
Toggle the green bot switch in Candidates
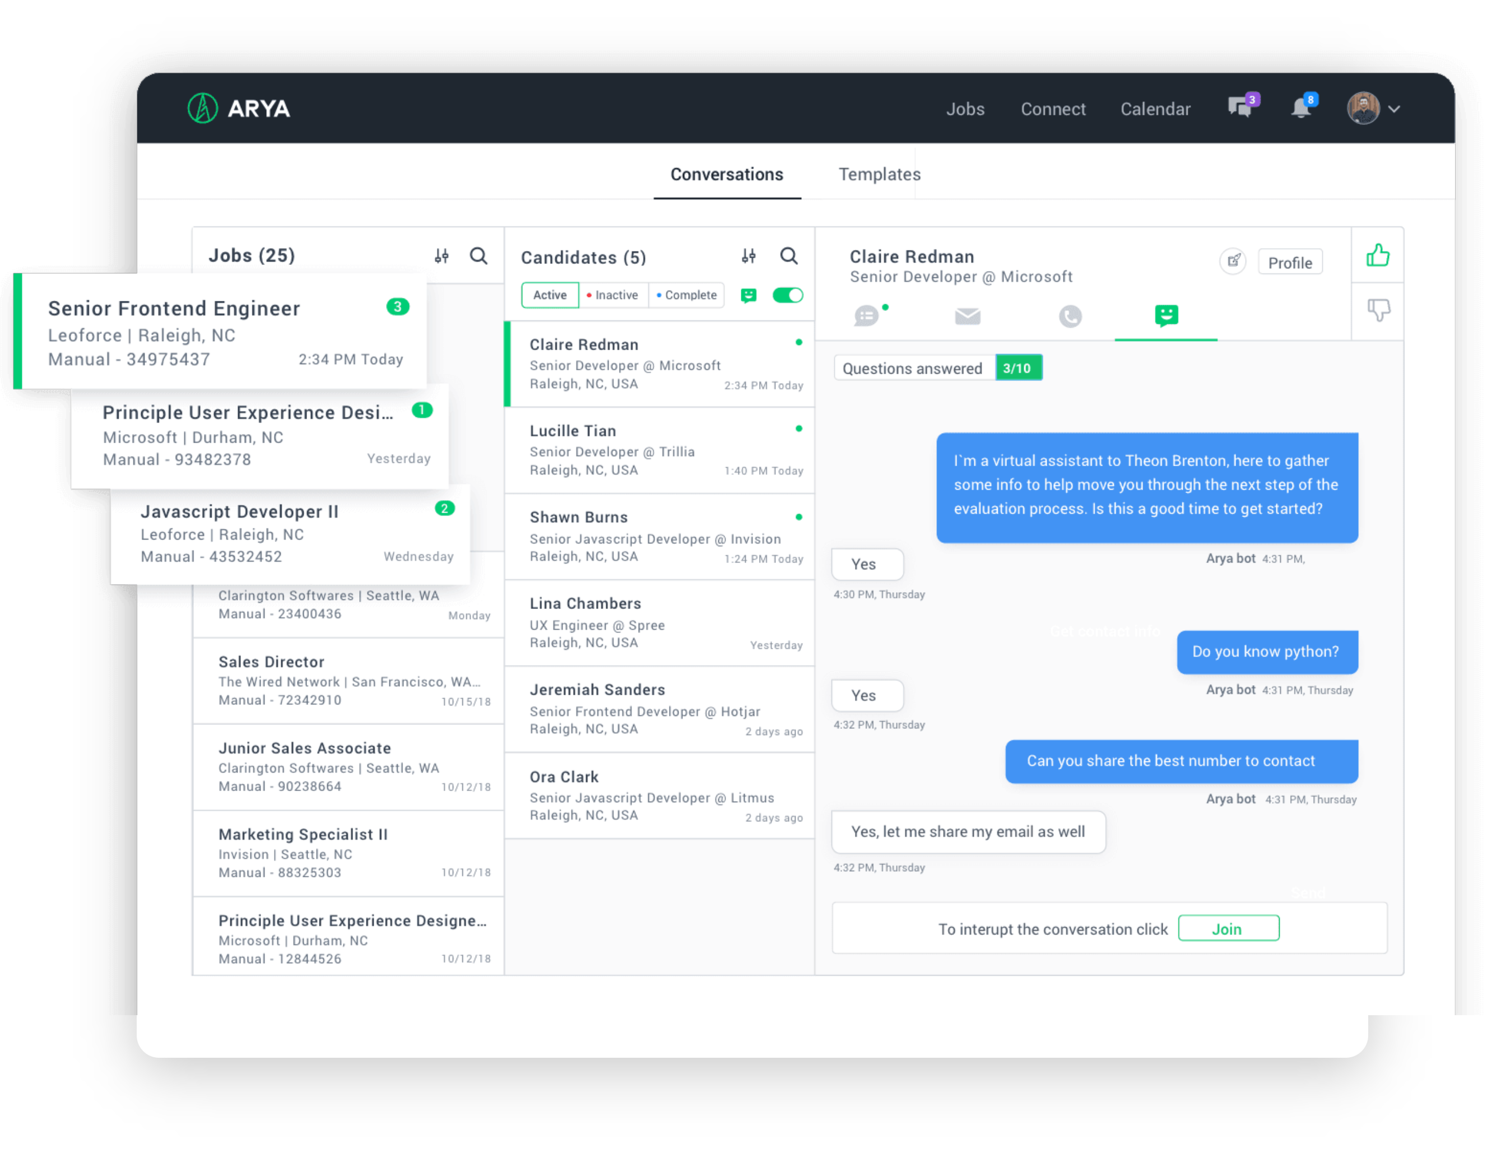coord(788,295)
